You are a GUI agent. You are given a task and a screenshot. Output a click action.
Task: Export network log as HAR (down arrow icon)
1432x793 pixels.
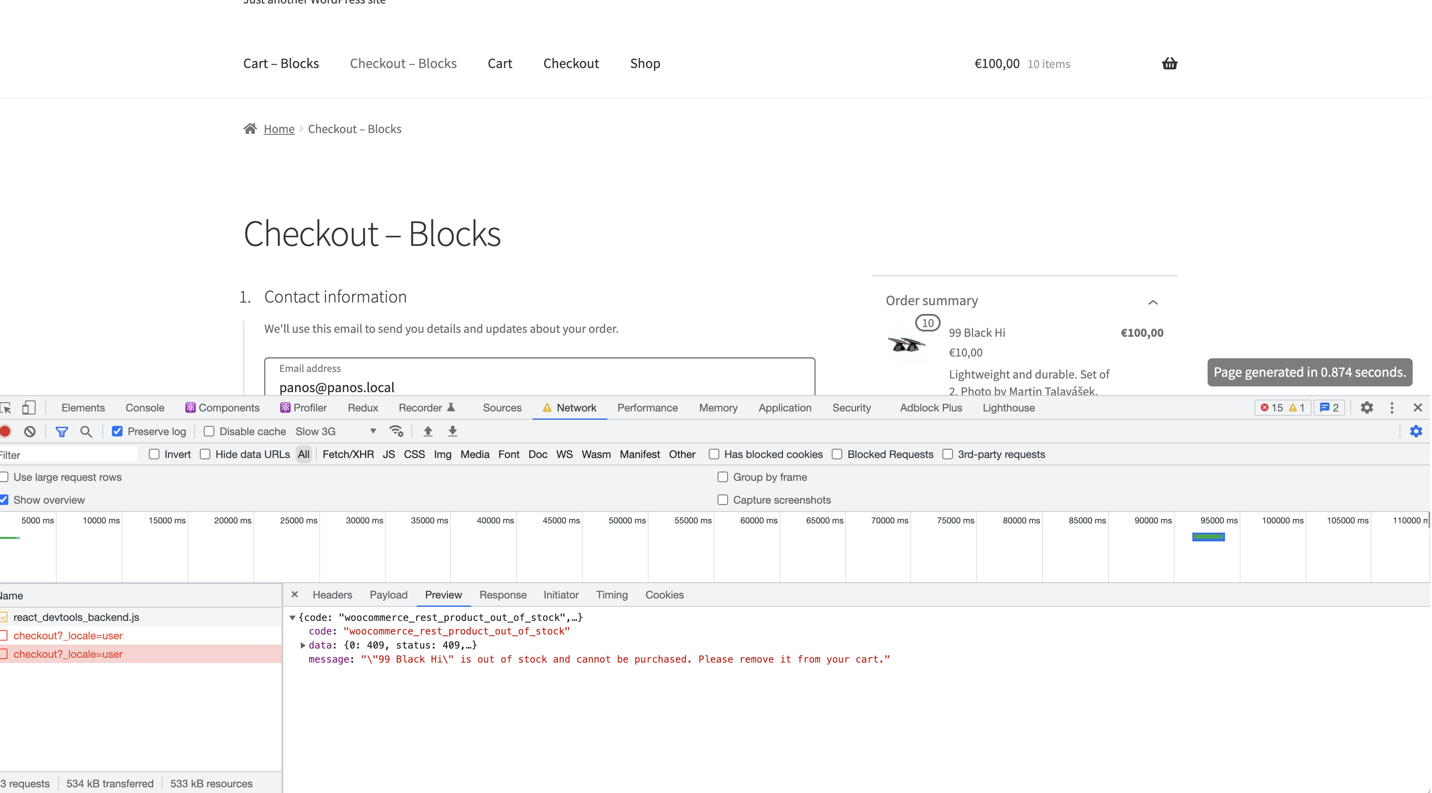click(453, 431)
